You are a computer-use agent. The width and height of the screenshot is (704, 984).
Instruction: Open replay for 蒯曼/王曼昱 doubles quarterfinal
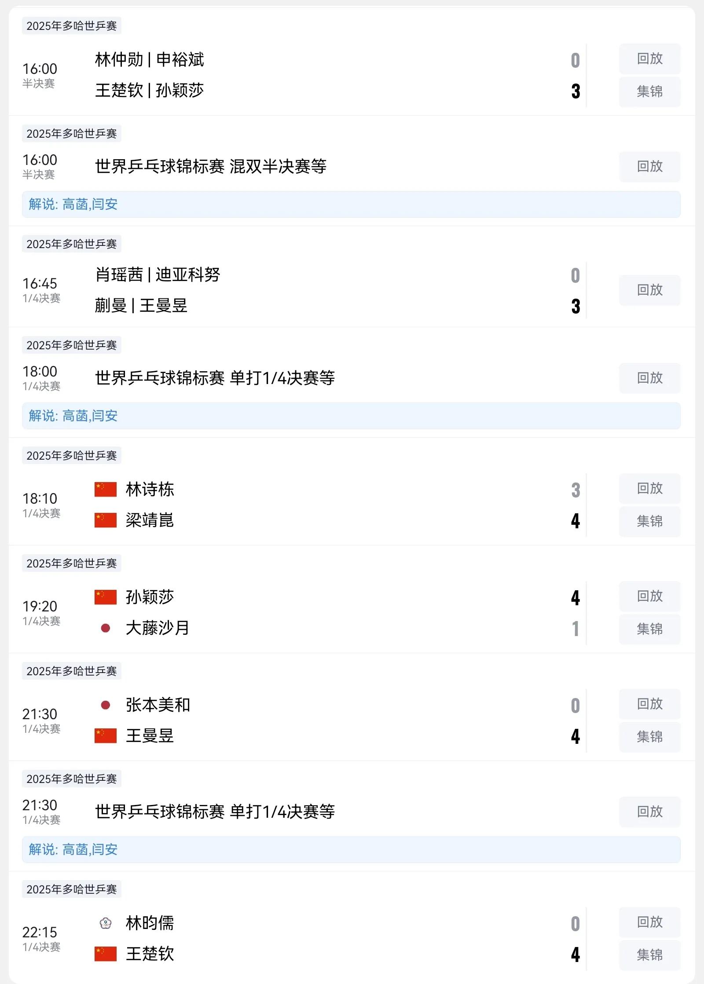coord(649,290)
